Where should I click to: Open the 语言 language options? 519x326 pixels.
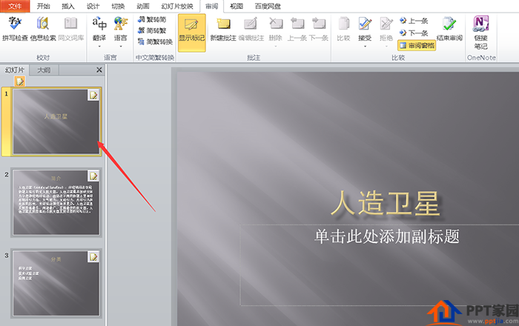pyautogui.click(x=120, y=29)
